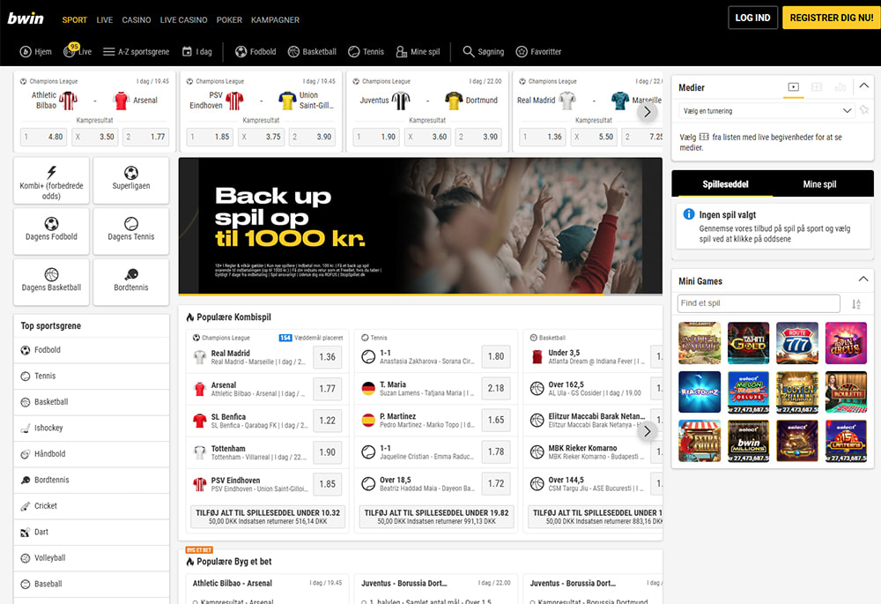The height and width of the screenshot is (604, 881).
Task: Click the Find et spil search field
Action: [x=759, y=303]
